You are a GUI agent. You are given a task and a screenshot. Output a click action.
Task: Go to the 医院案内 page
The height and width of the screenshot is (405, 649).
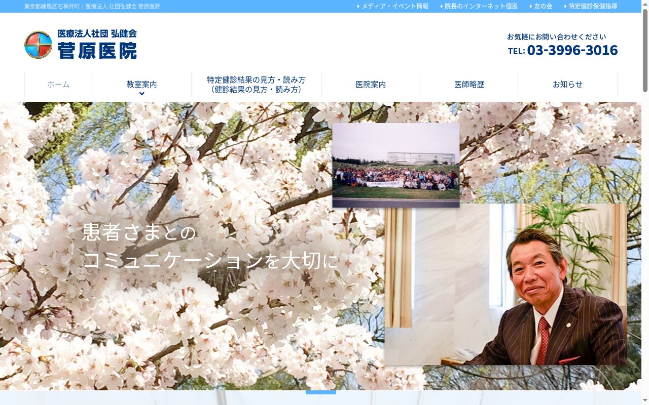(371, 85)
